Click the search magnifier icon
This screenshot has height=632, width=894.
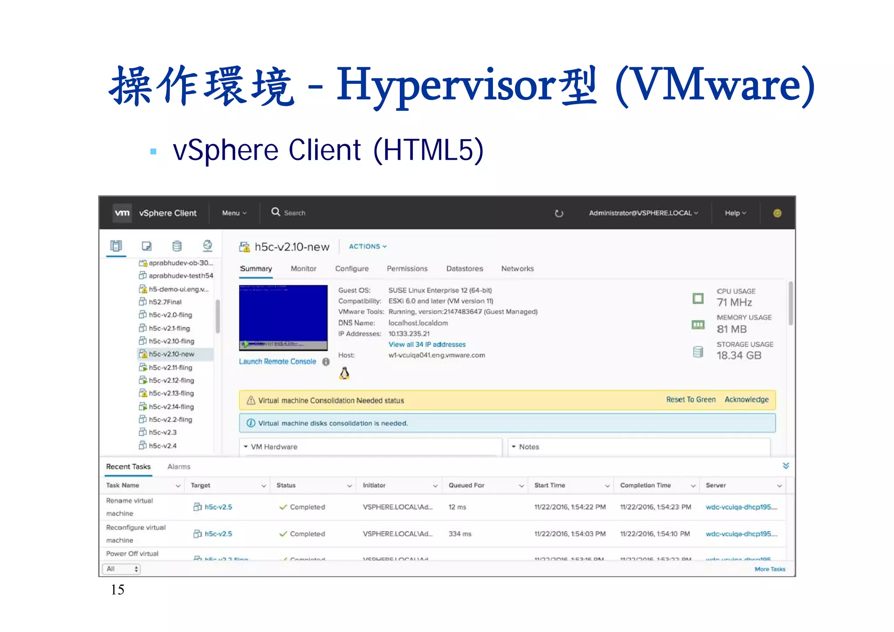point(275,212)
